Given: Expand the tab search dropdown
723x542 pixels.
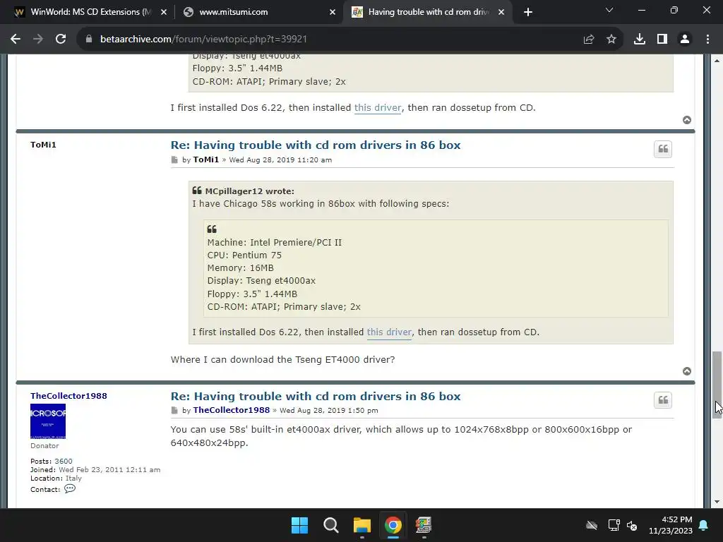Looking at the screenshot, I should coord(609,10).
